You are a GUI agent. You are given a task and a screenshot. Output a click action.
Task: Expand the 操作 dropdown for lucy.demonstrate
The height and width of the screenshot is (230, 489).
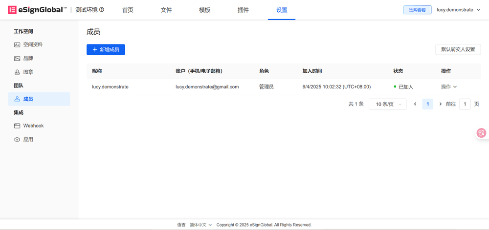pos(449,87)
